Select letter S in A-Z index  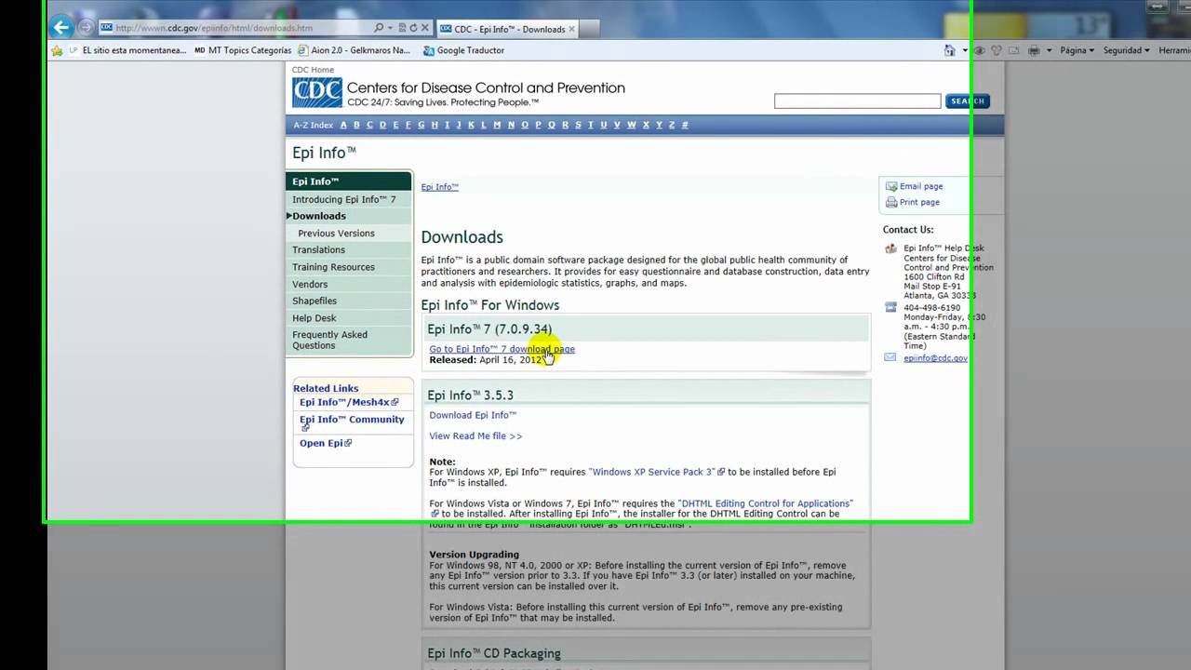pyautogui.click(x=578, y=125)
